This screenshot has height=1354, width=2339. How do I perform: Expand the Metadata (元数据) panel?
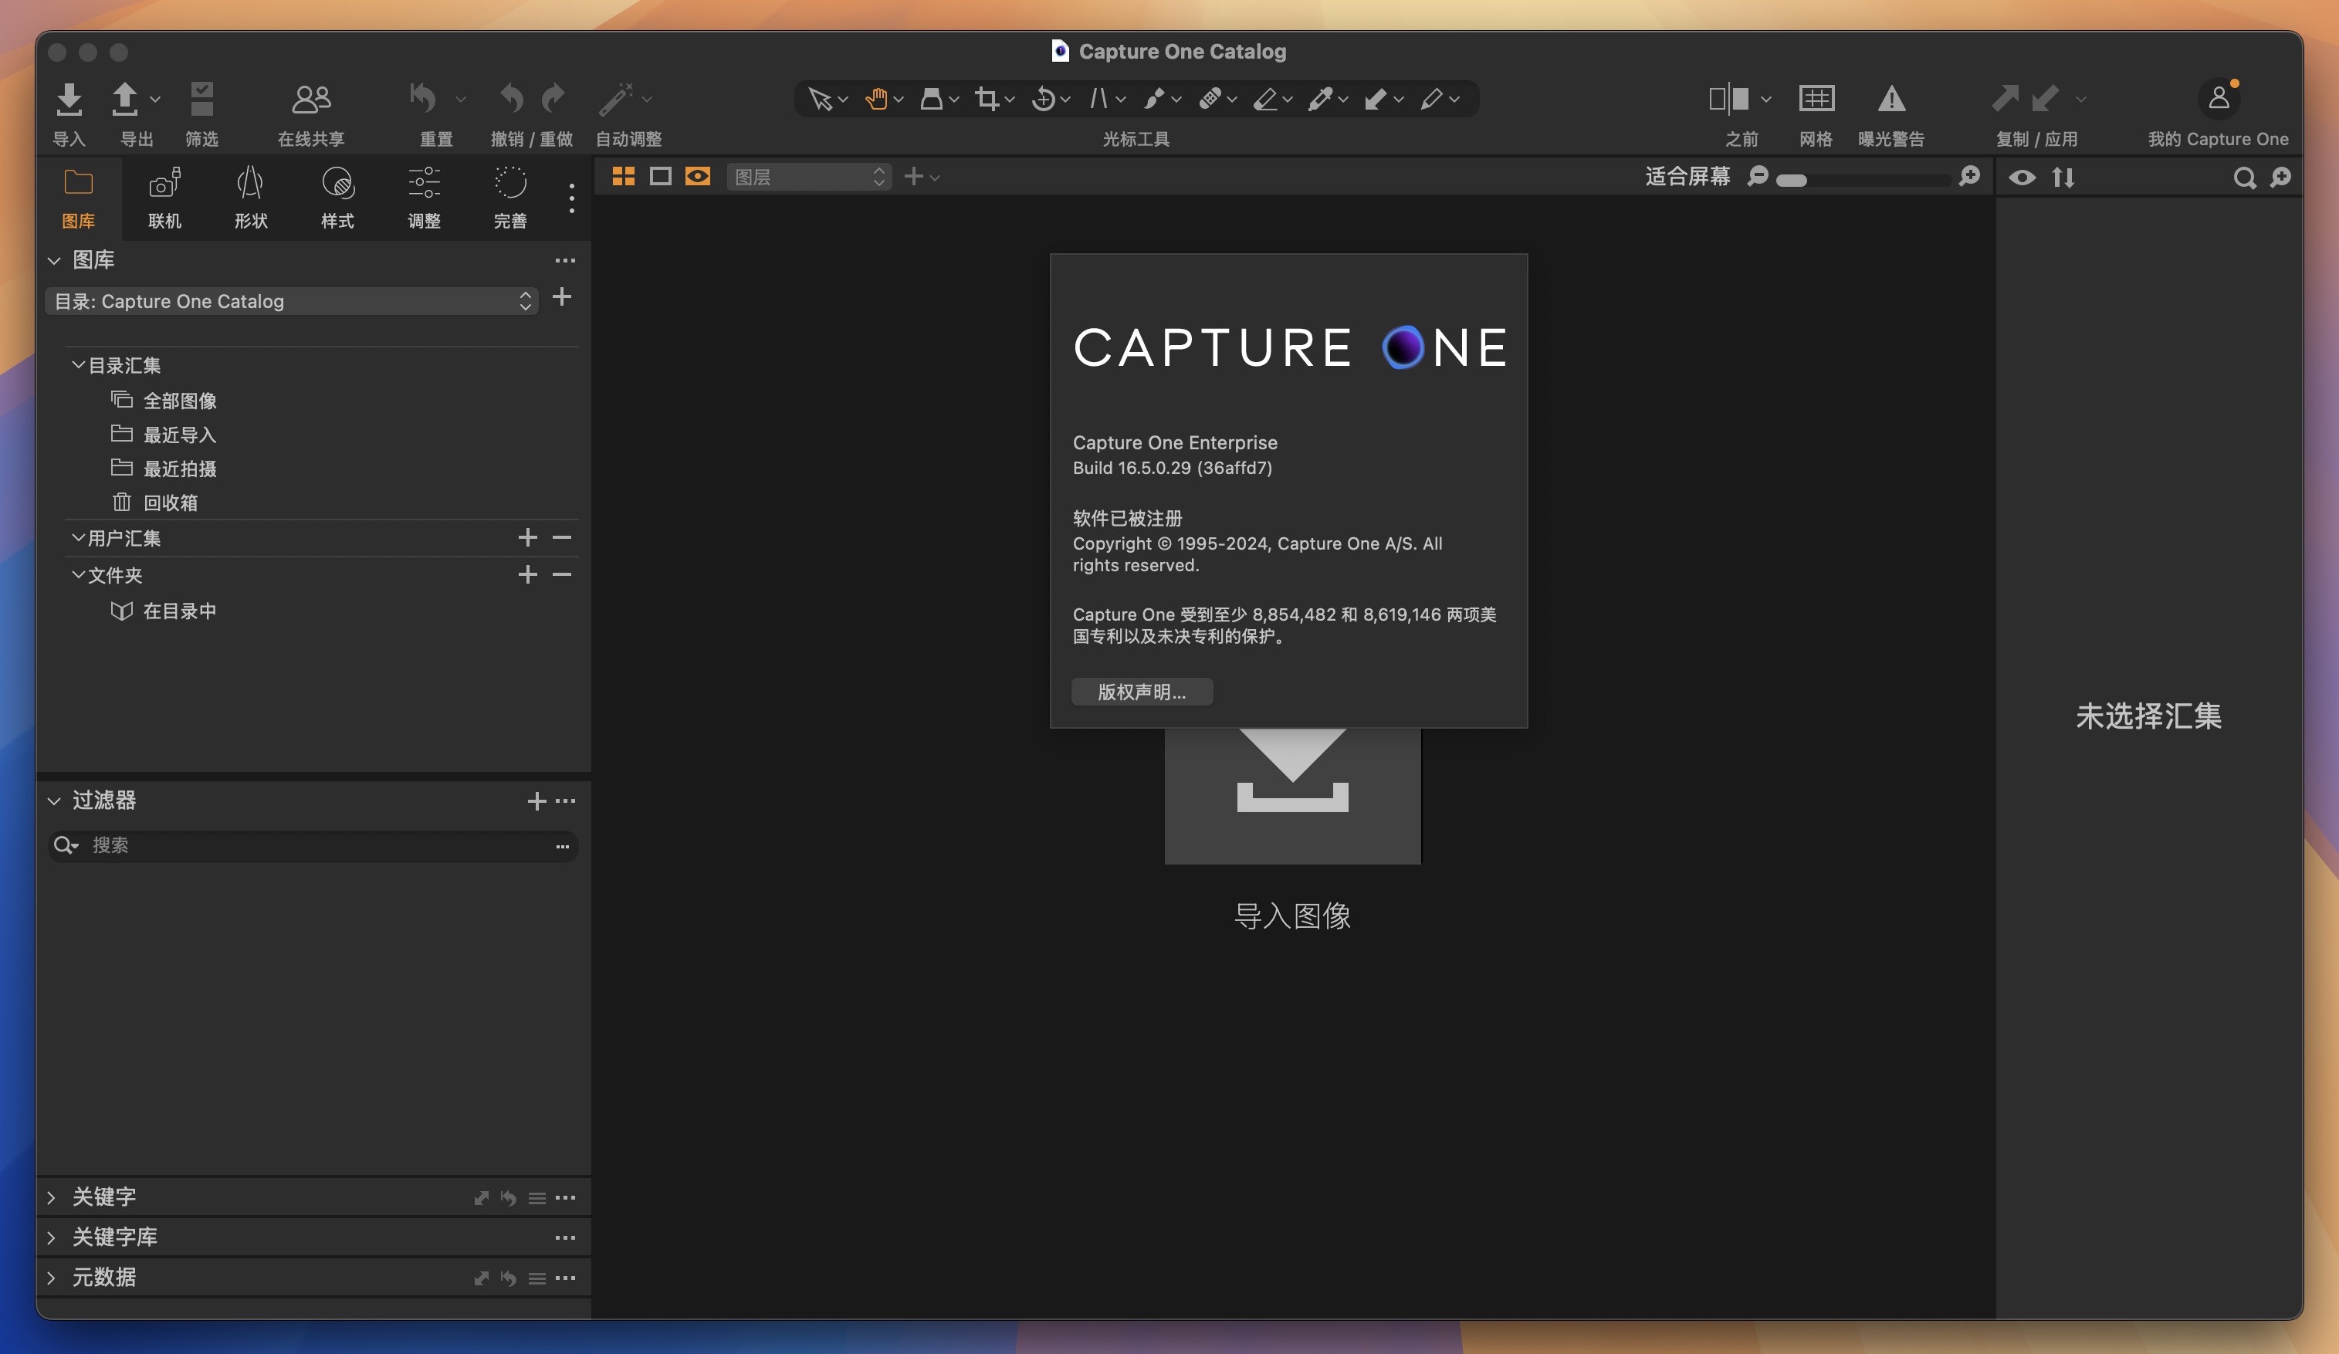point(52,1278)
